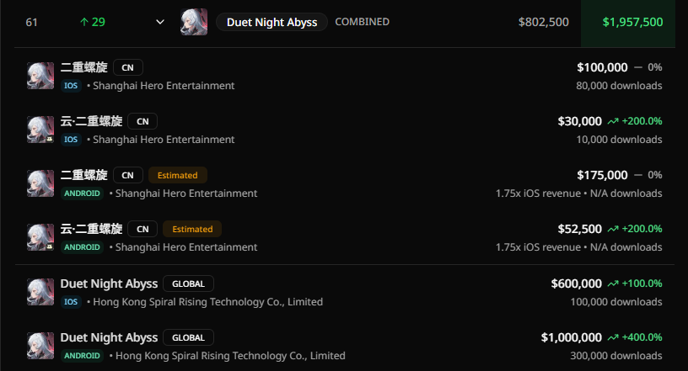Screen dimensions: 688x371
Task: Click the COMBINED label in the header
Action: [x=362, y=22]
